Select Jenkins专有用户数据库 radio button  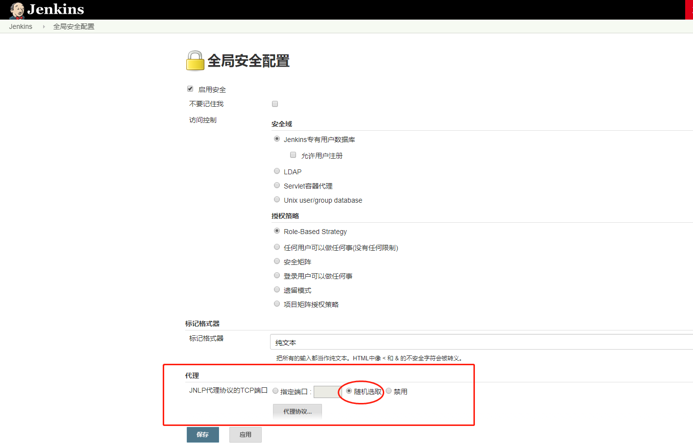[277, 139]
